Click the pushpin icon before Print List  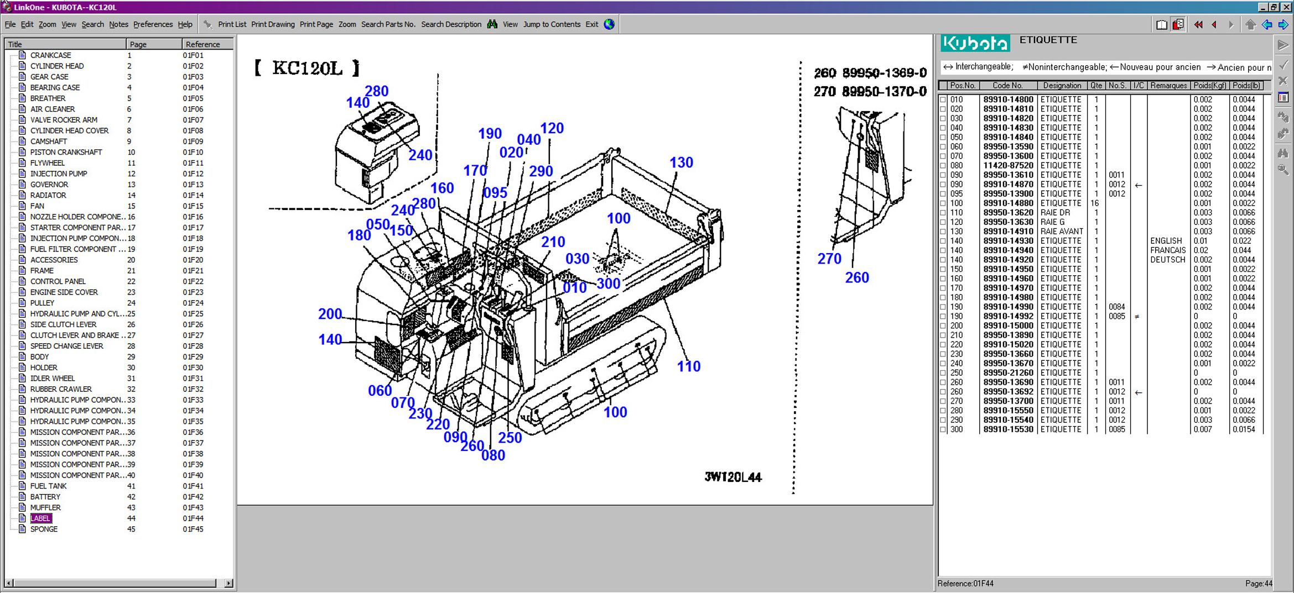coord(208,24)
